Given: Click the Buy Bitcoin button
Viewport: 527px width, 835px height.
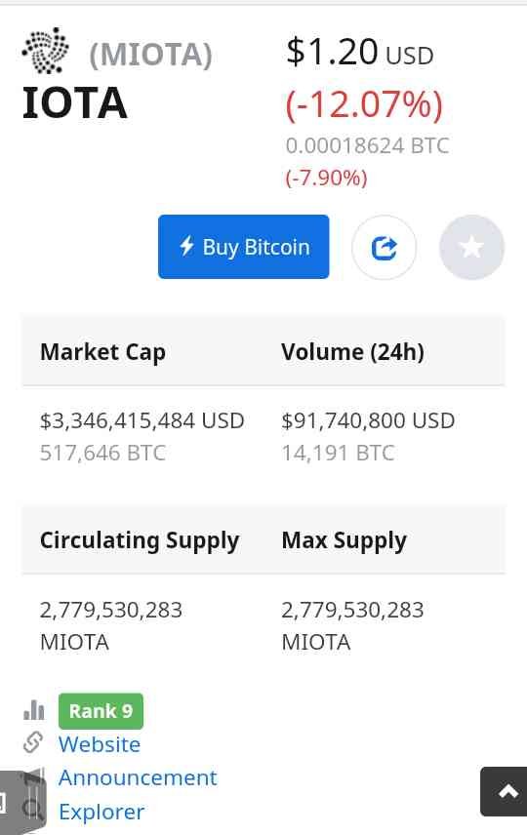Looking at the screenshot, I should tap(244, 247).
